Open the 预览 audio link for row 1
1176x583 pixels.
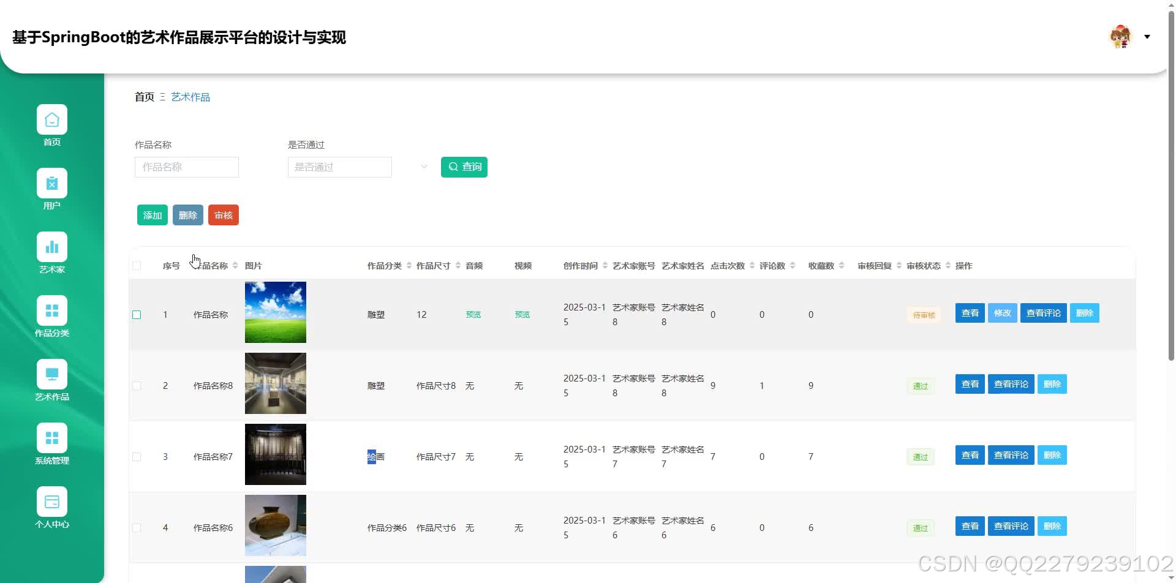pos(473,314)
